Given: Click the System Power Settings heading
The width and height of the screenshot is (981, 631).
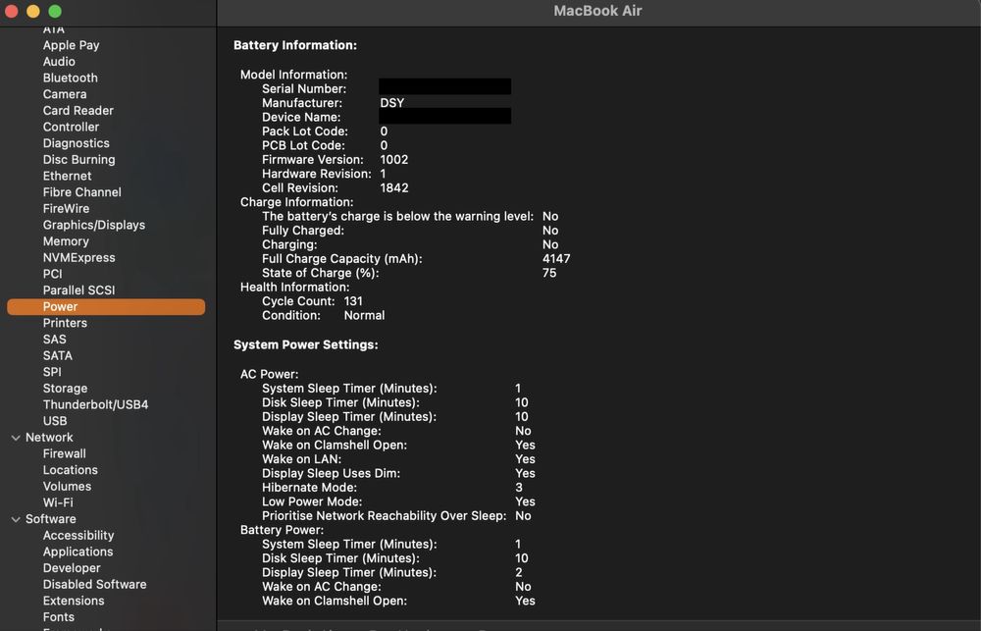Looking at the screenshot, I should click(306, 344).
